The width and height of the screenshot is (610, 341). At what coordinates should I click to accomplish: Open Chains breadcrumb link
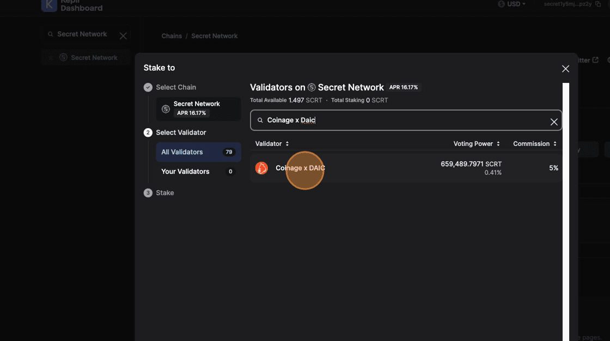pyautogui.click(x=172, y=36)
